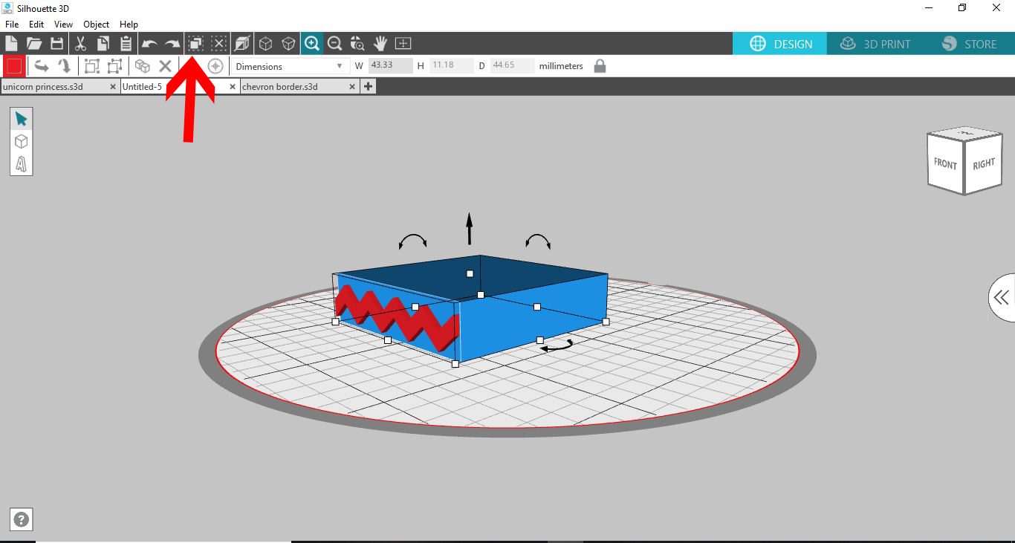Click the fit-to-window icon after the hand
This screenshot has width=1015, height=543.
[x=403, y=44]
